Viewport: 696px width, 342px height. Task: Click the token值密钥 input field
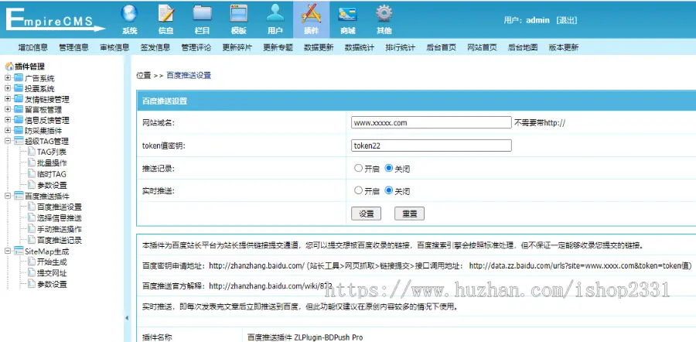point(431,145)
